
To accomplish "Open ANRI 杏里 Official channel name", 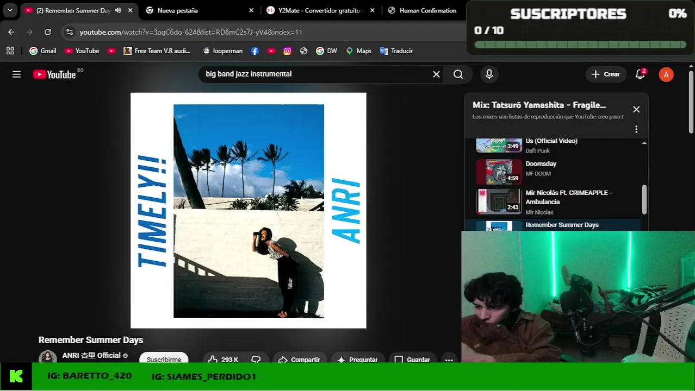I will coord(91,355).
